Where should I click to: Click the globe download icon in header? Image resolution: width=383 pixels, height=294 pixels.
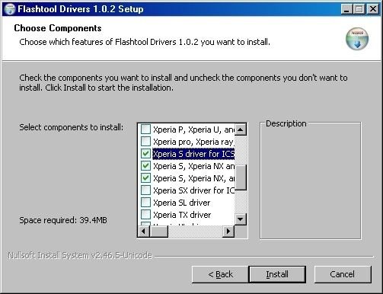tap(357, 39)
